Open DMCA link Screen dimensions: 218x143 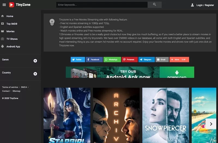click(24, 87)
